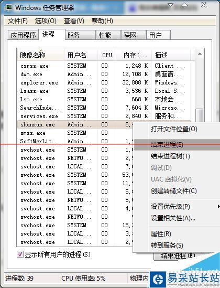Image resolution: width=220 pixels, height=288 pixels.
Task: Select the csrss.exe process row
Action: point(104,66)
